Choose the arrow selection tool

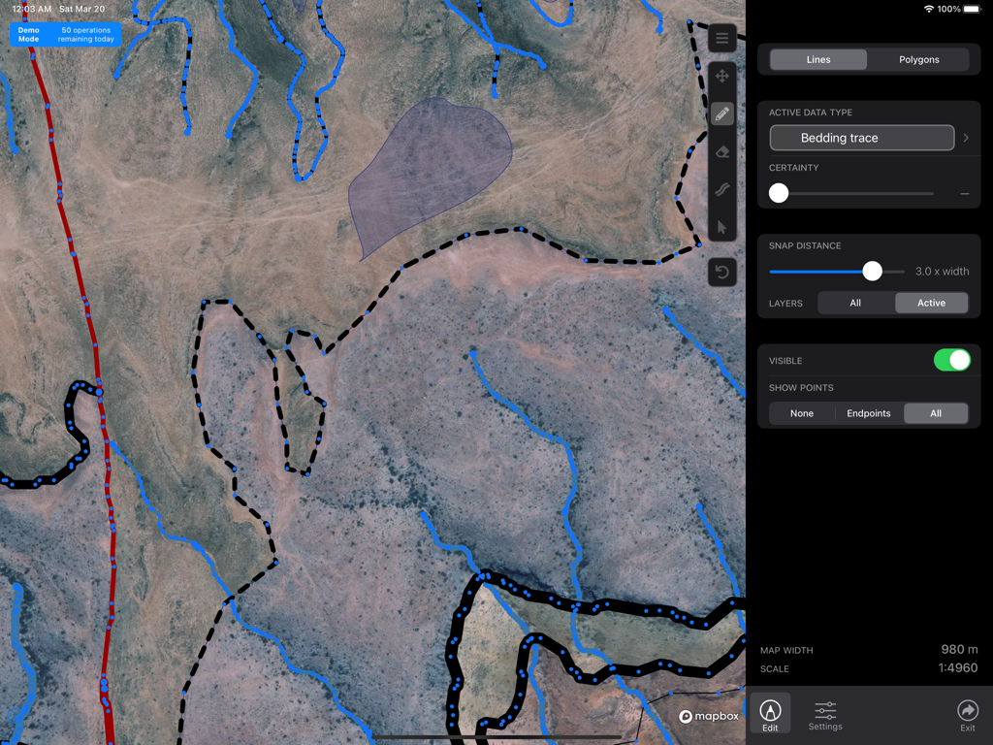click(721, 226)
